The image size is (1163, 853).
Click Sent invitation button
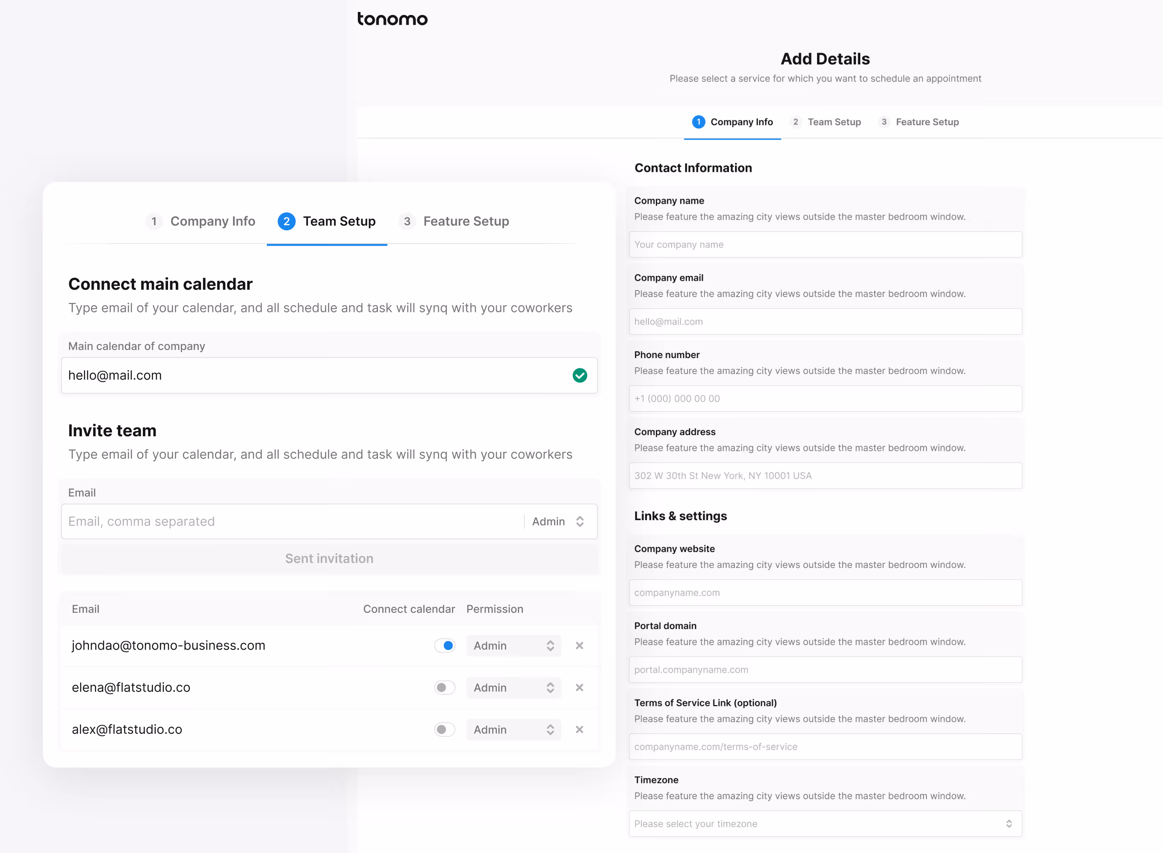[x=329, y=559]
